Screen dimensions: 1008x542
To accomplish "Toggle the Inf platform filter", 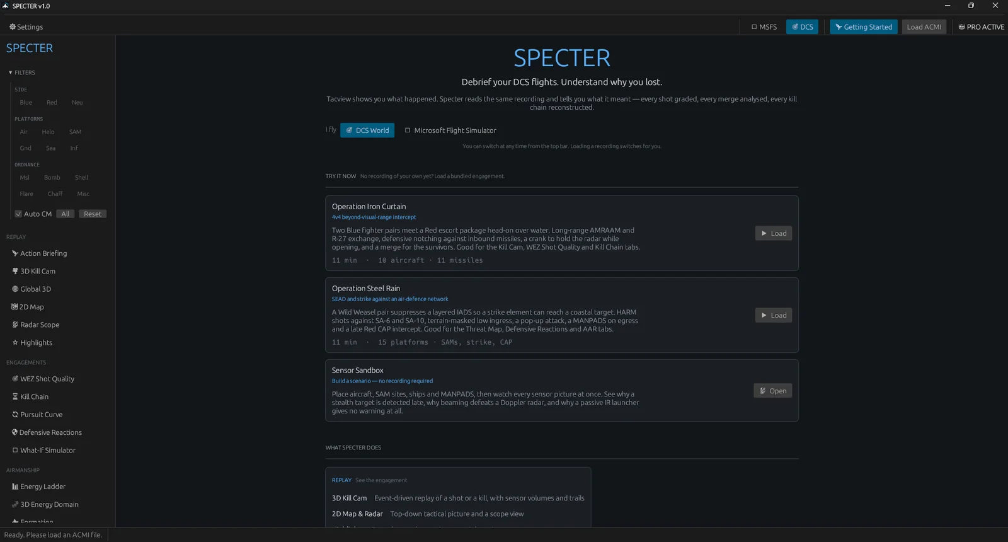I will pyautogui.click(x=74, y=149).
